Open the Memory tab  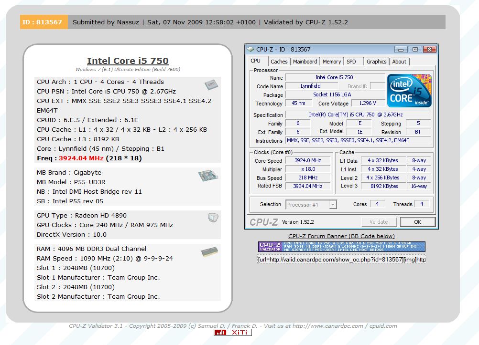pos(332,62)
